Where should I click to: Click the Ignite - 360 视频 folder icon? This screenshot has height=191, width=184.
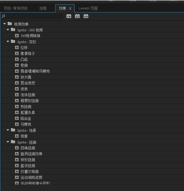(13, 30)
